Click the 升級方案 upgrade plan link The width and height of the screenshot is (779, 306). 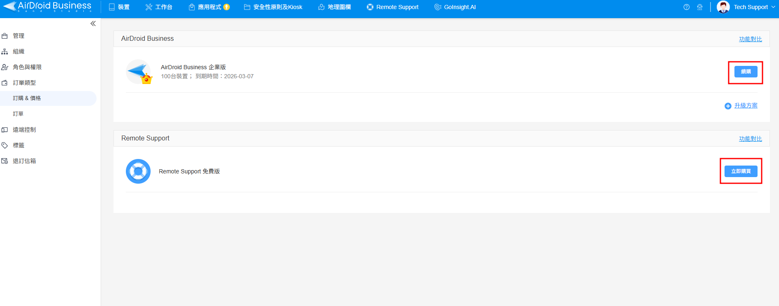click(746, 106)
